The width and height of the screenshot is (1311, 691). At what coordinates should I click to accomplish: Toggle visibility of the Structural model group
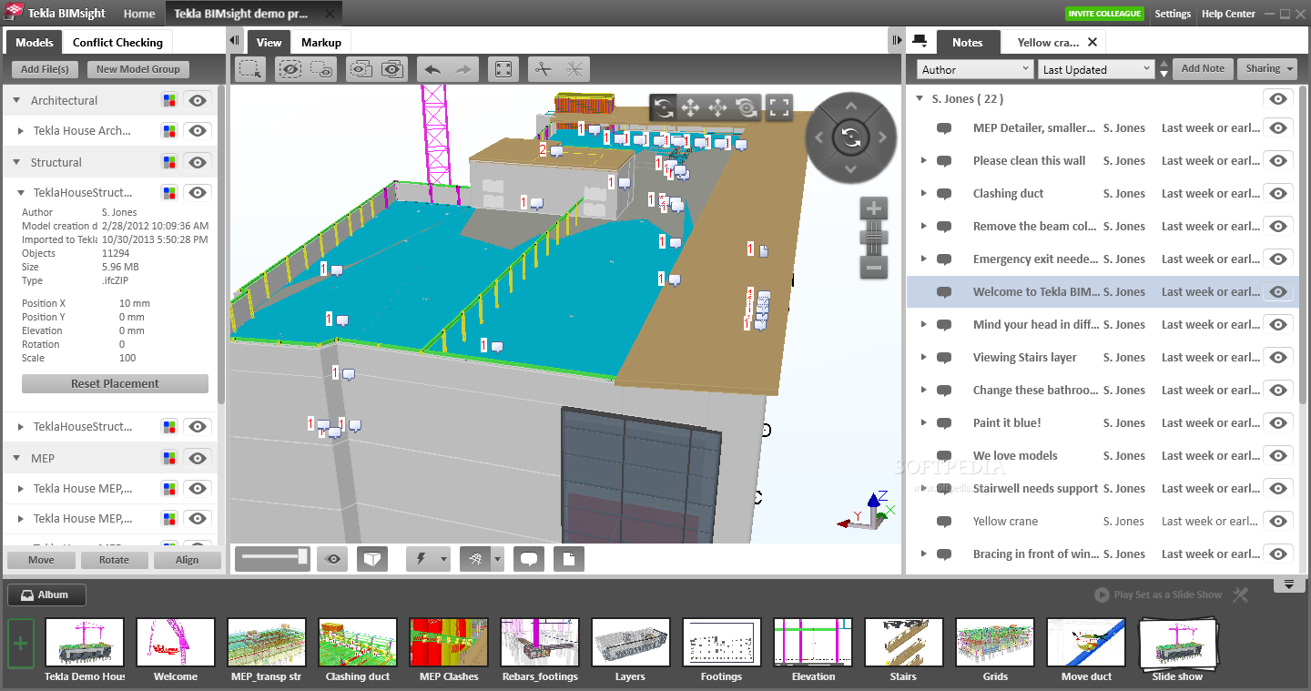pos(198,162)
